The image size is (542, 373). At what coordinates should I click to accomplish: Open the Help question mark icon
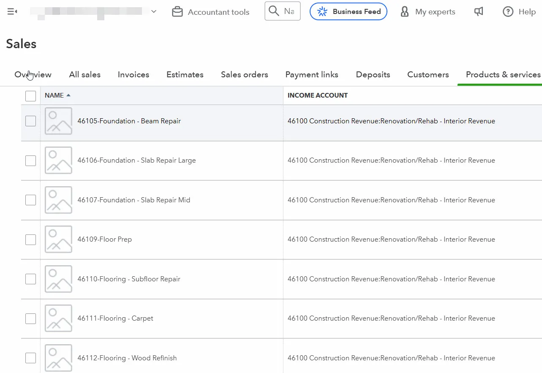[508, 12]
